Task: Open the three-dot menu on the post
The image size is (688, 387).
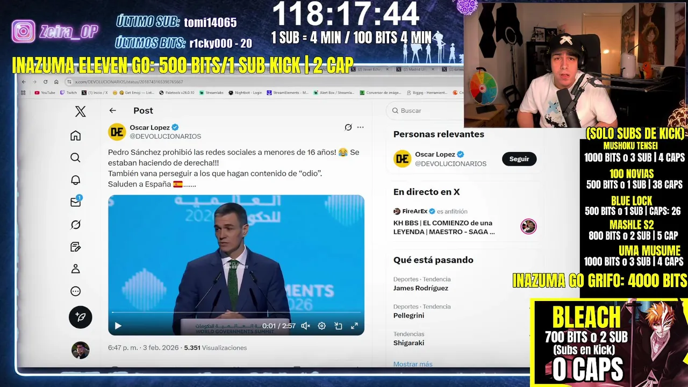Action: [360, 127]
